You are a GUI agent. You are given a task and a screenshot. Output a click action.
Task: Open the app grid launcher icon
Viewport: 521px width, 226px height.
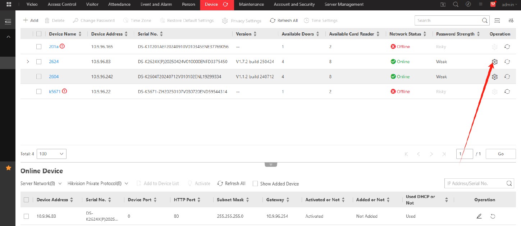click(9, 4)
